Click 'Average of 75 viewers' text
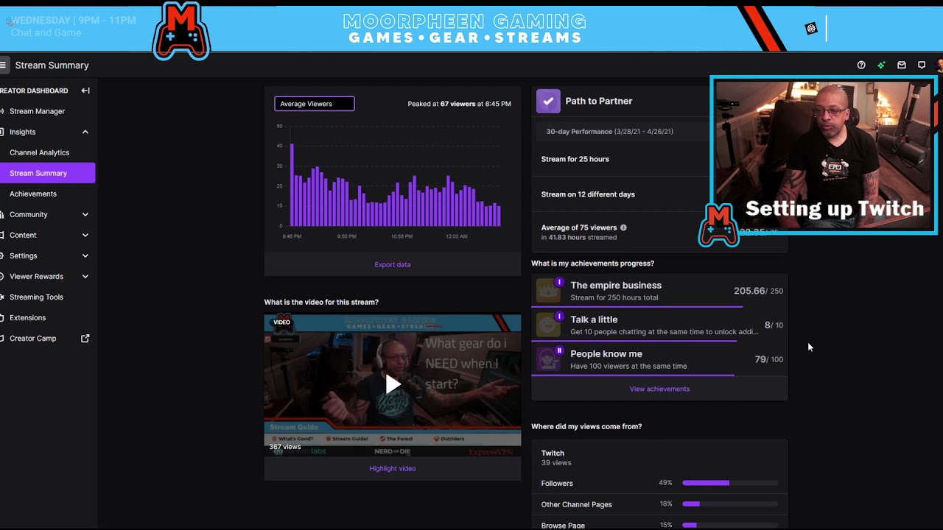This screenshot has width=943, height=530. 579,227
